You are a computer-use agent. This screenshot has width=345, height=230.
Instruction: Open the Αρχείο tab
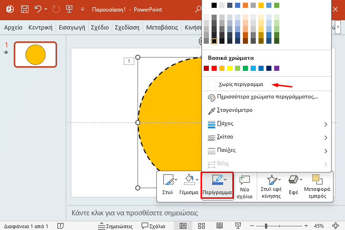click(13, 28)
